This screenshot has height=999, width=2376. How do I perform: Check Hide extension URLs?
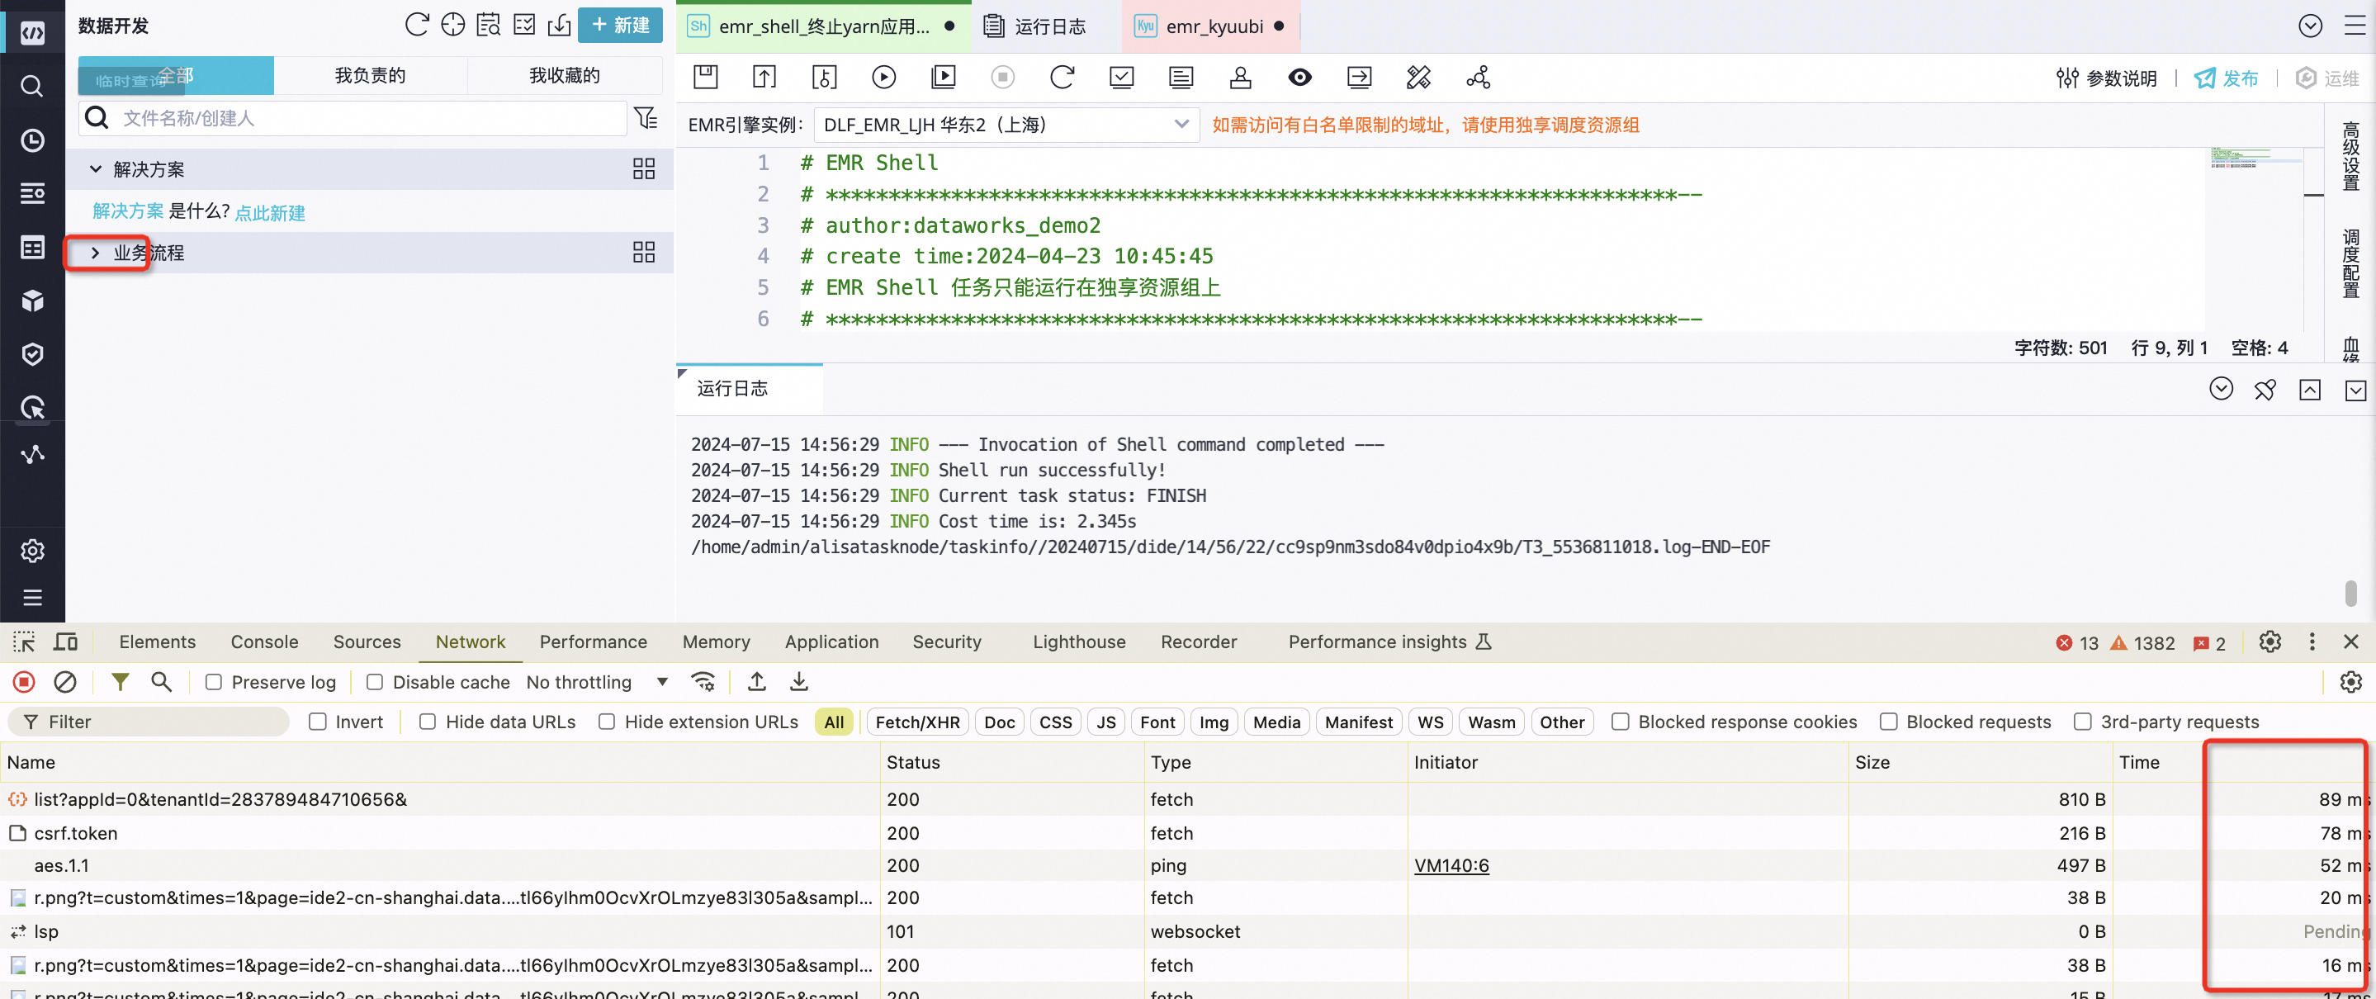[x=606, y=722]
